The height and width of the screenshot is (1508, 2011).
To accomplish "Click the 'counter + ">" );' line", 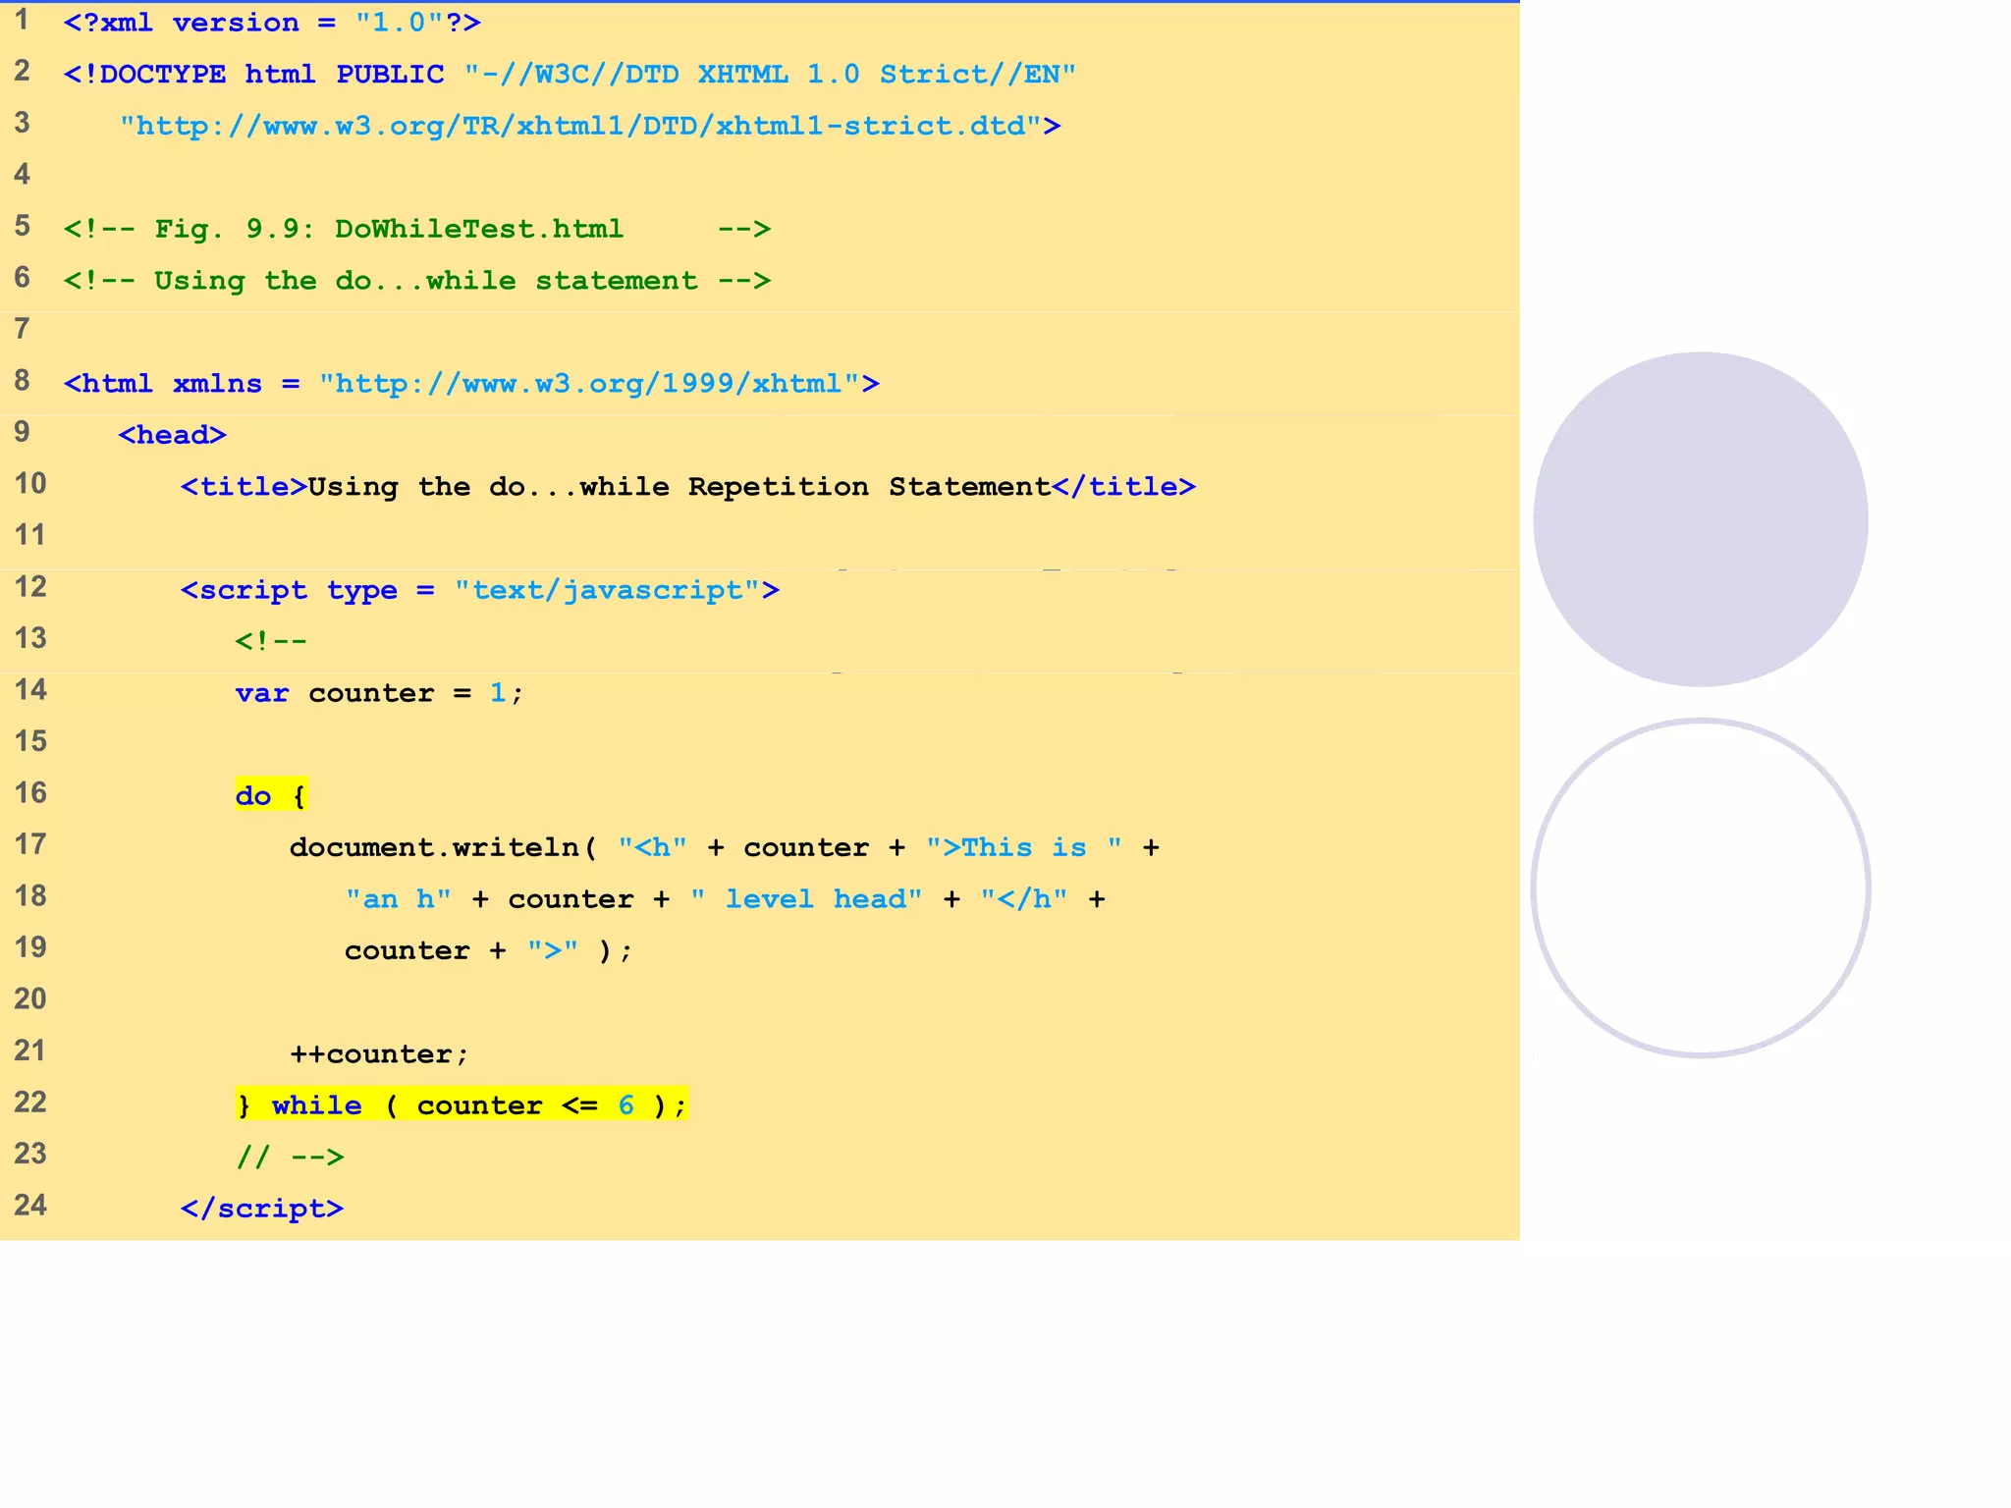I will pyautogui.click(x=488, y=950).
